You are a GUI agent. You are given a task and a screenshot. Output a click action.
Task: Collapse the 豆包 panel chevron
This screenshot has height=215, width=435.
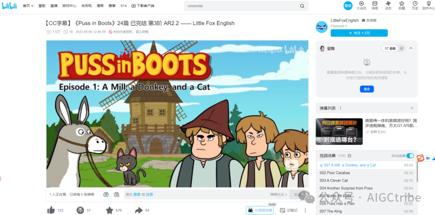(411, 48)
